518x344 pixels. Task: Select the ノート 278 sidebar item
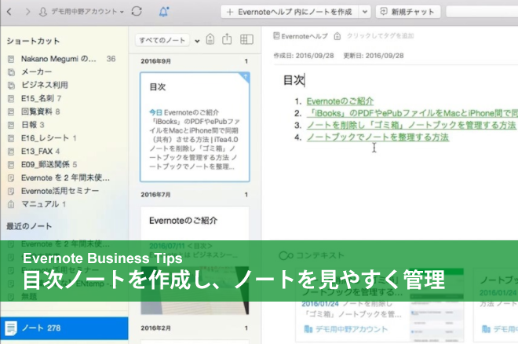64,328
